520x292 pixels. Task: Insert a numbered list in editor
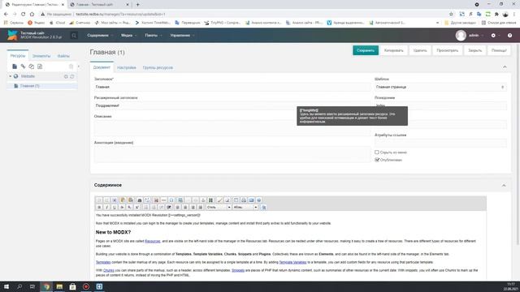[154, 208]
